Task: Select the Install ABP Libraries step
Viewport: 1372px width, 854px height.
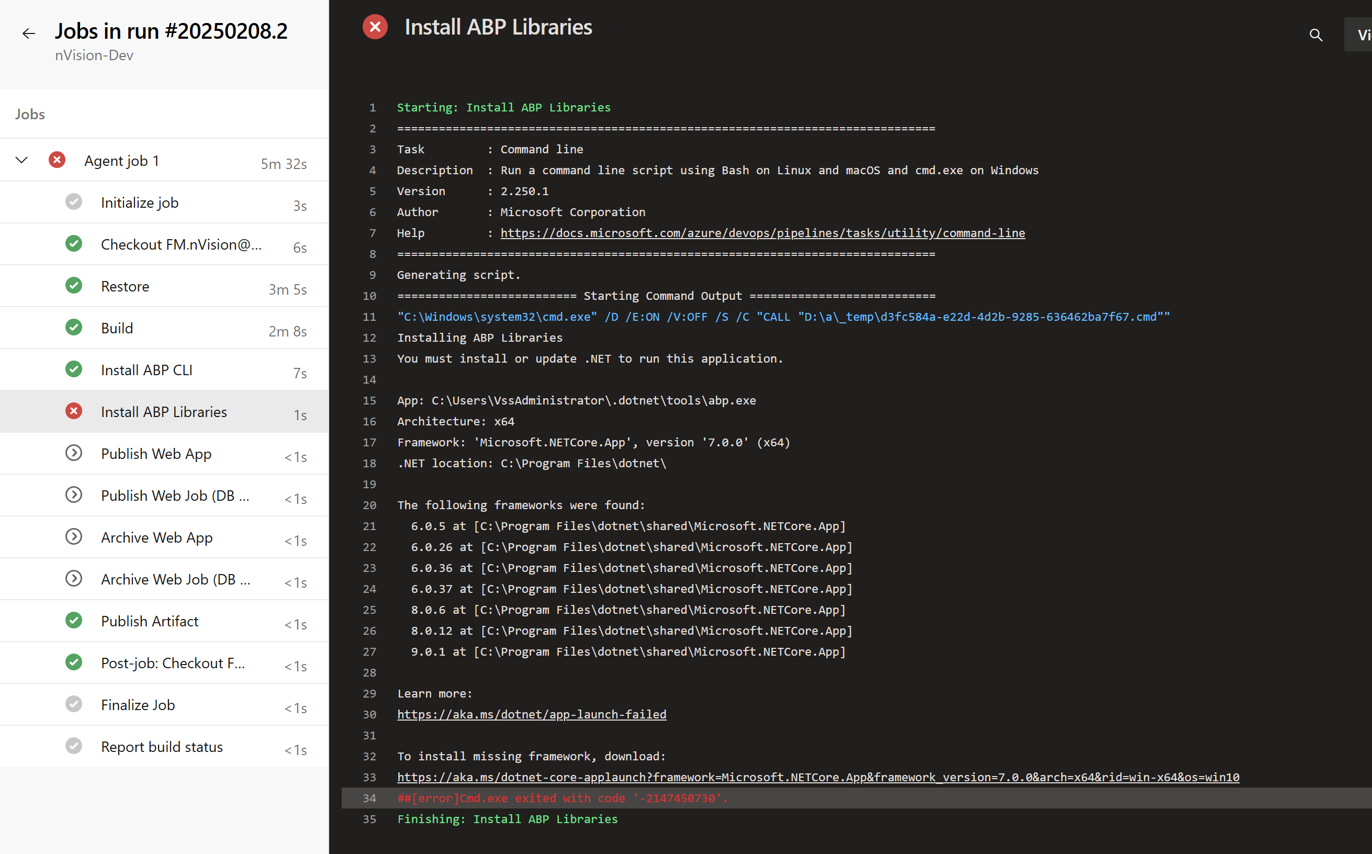Action: click(164, 412)
